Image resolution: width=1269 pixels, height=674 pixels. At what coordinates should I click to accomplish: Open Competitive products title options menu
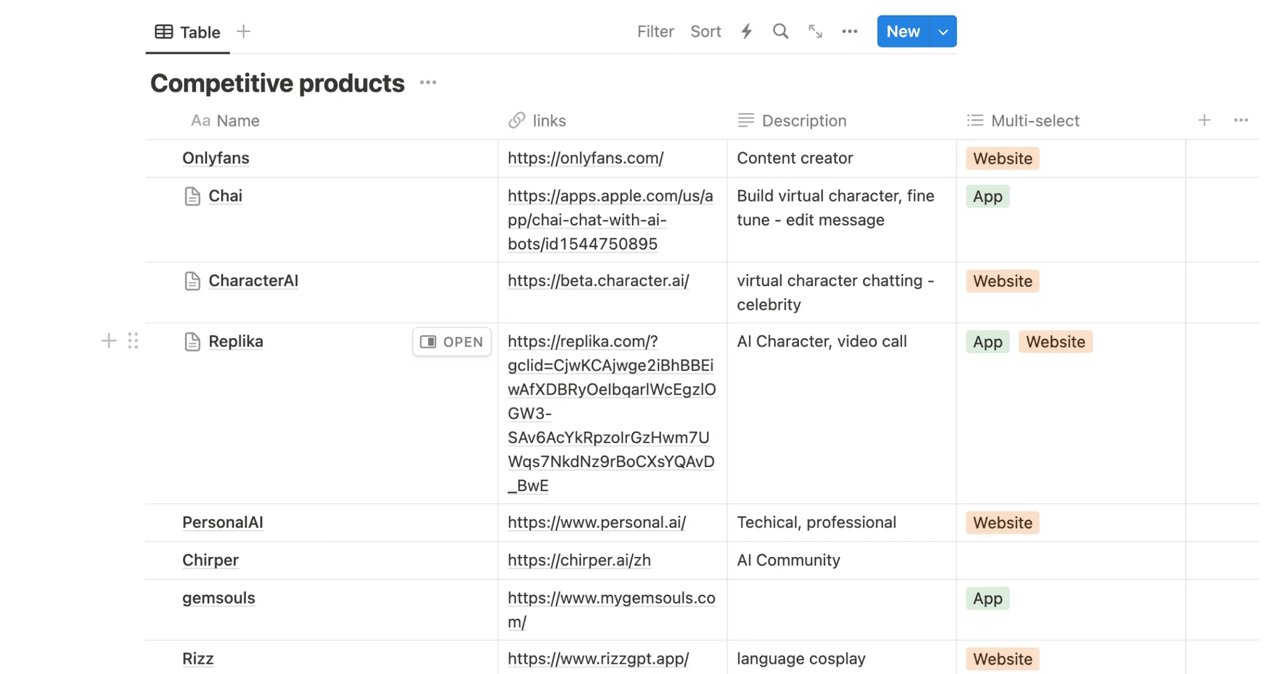click(x=428, y=82)
